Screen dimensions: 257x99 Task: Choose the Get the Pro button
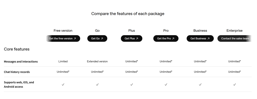point(166,39)
